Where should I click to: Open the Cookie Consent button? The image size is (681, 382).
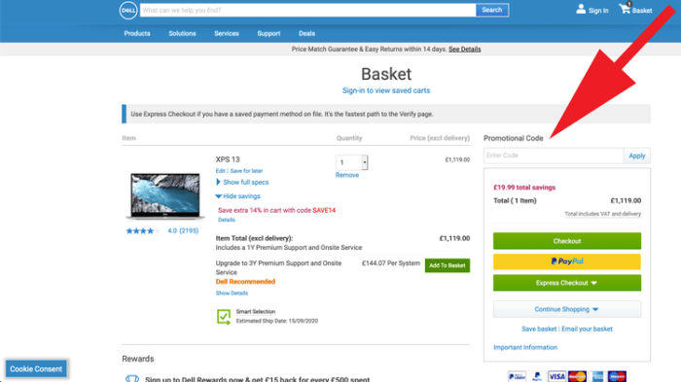pyautogui.click(x=36, y=369)
